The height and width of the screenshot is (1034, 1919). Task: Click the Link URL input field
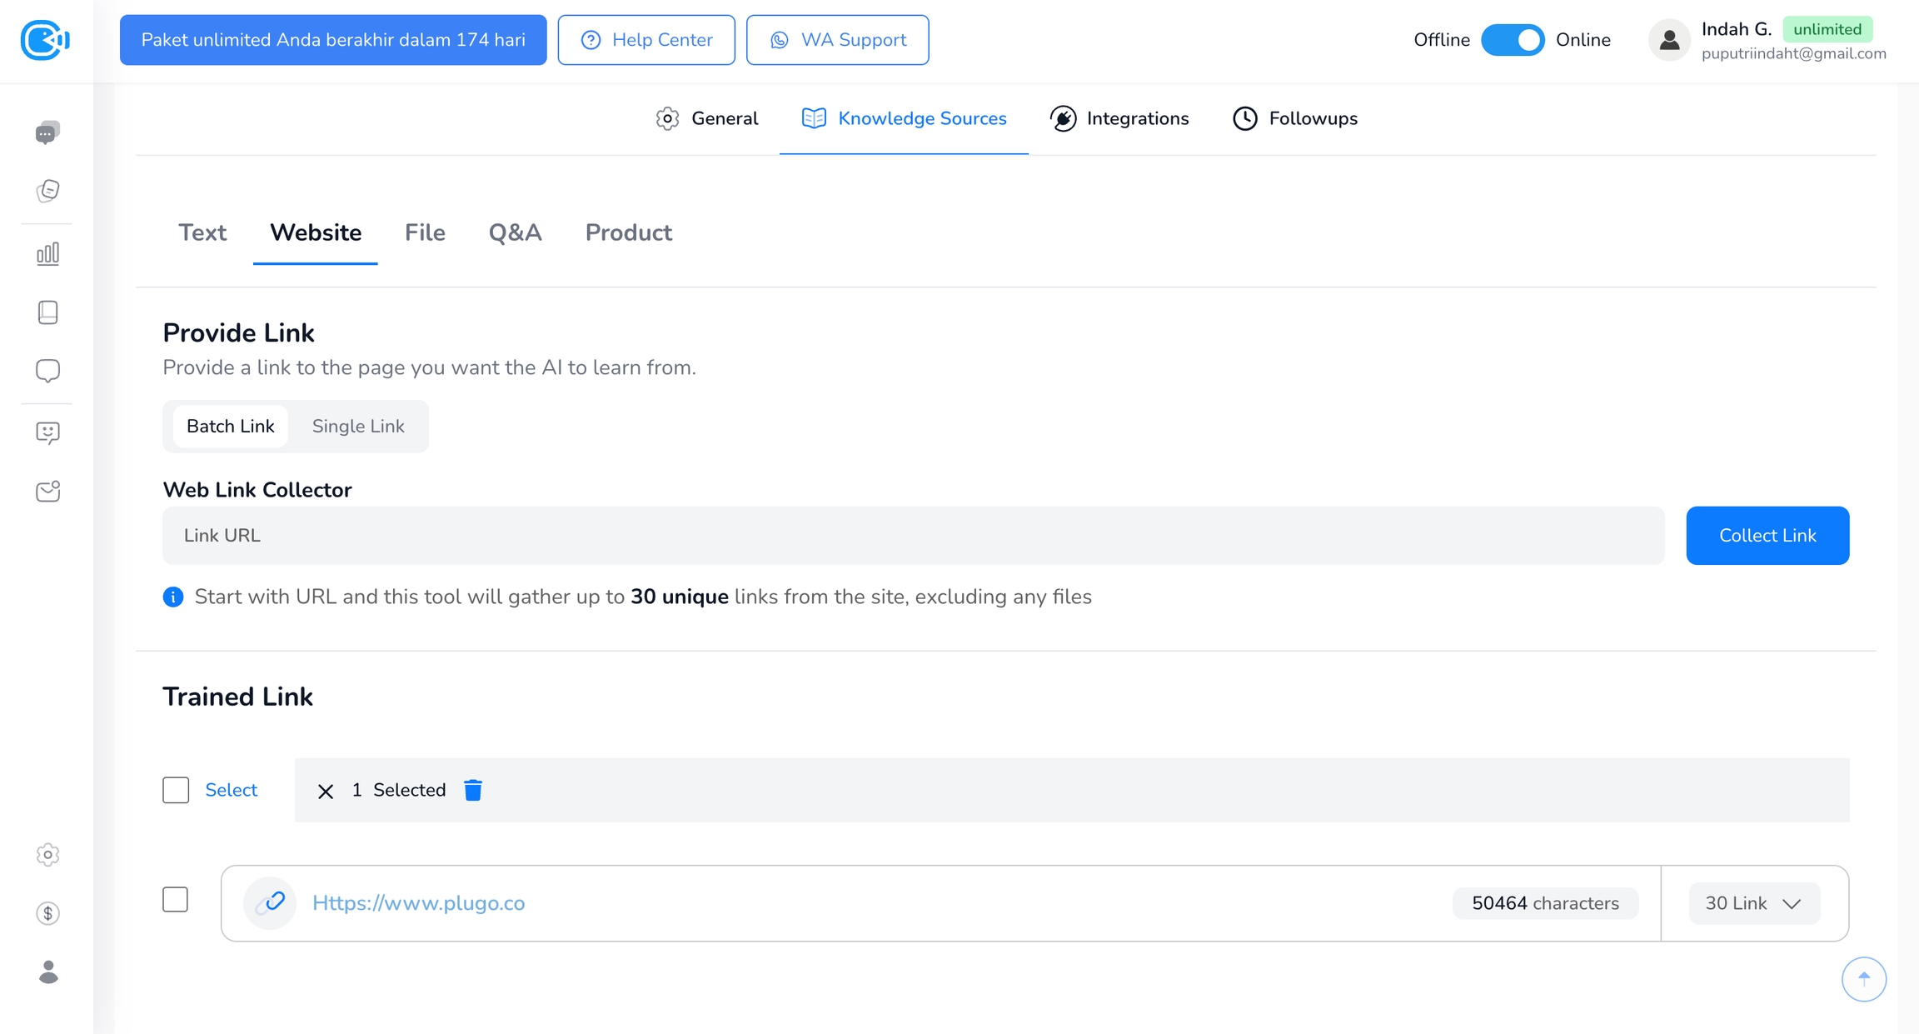tap(913, 536)
